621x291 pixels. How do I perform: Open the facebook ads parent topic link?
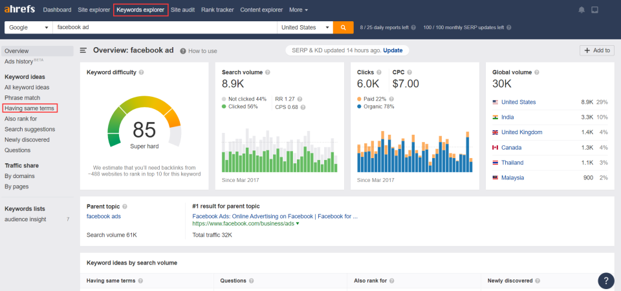point(103,216)
